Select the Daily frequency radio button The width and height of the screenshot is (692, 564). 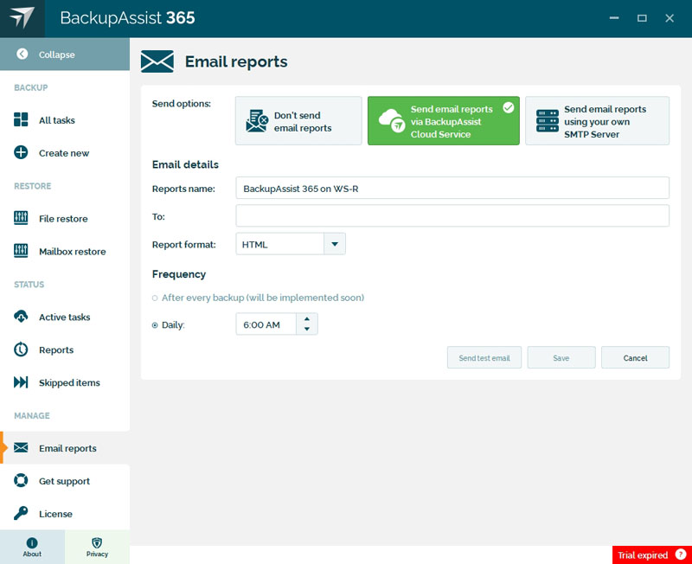[155, 325]
